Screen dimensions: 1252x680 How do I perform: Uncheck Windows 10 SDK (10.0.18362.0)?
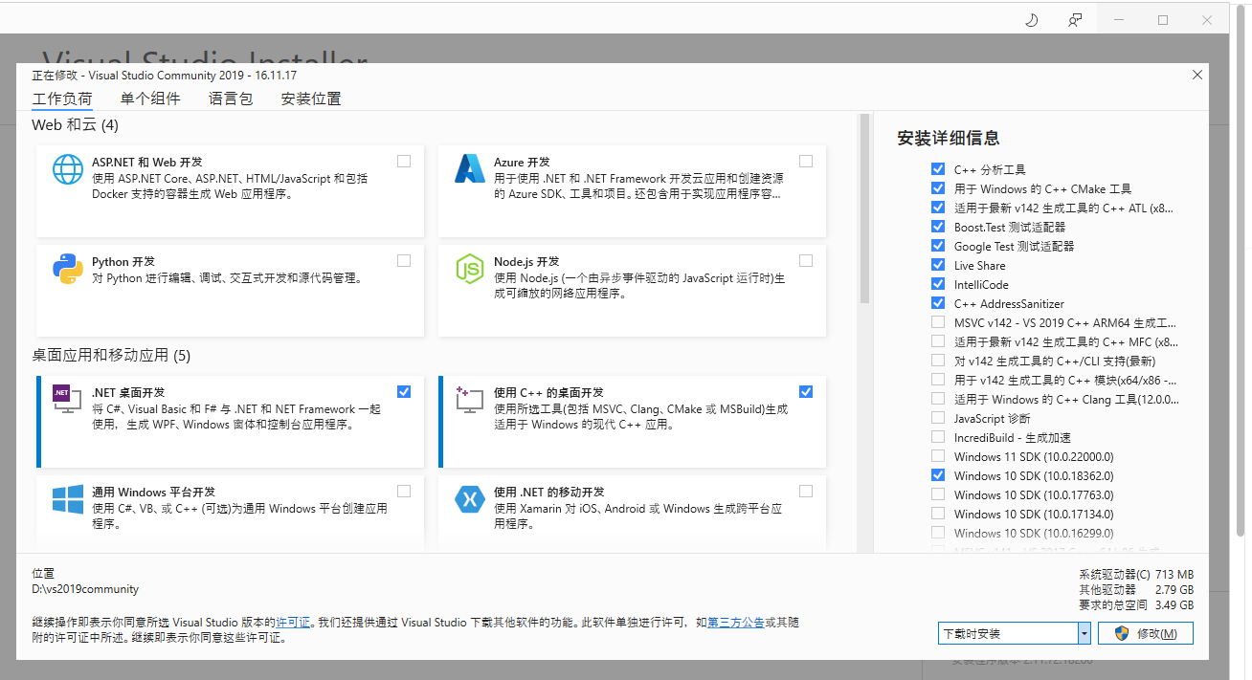(937, 475)
